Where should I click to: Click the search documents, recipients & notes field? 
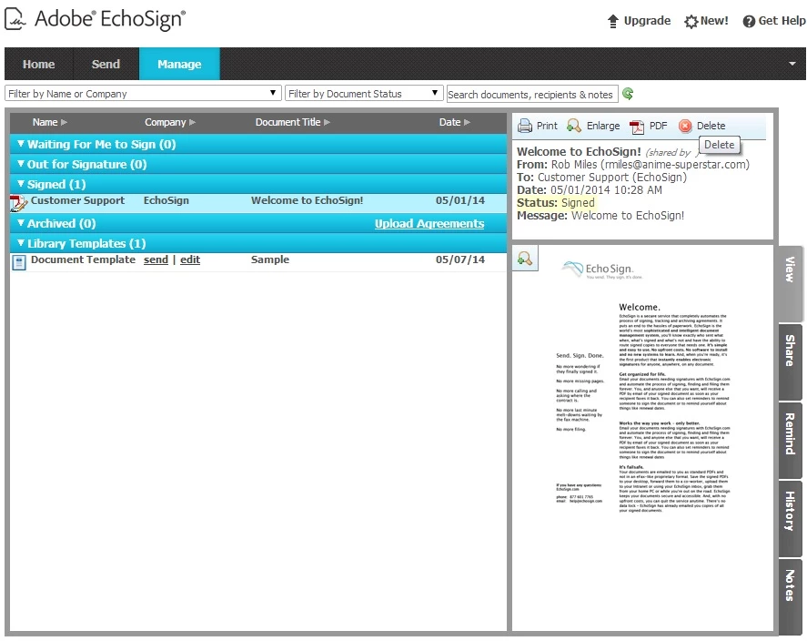pyautogui.click(x=532, y=94)
